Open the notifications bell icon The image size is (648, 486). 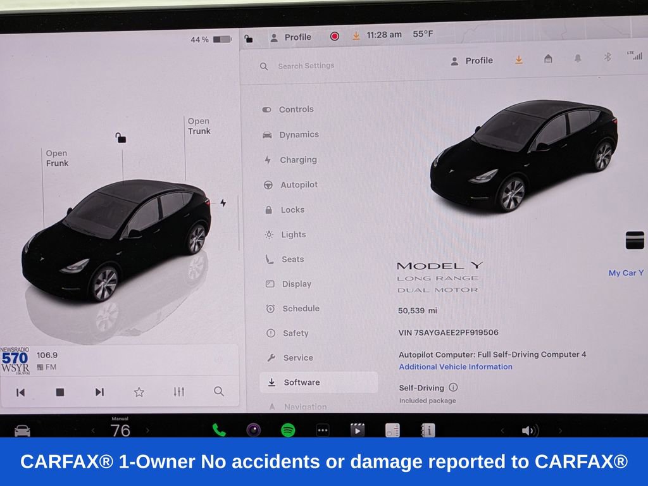(578, 58)
